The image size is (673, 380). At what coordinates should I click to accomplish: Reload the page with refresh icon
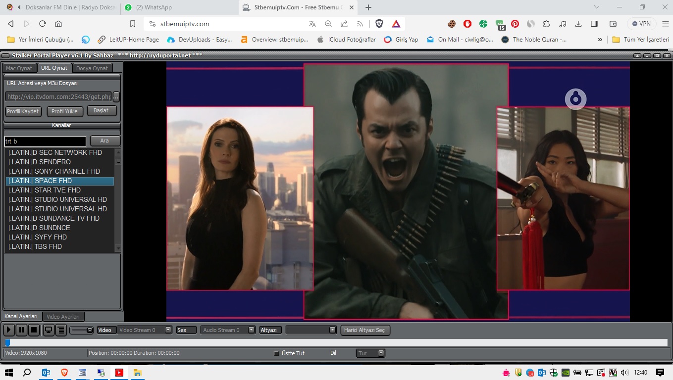click(x=43, y=24)
